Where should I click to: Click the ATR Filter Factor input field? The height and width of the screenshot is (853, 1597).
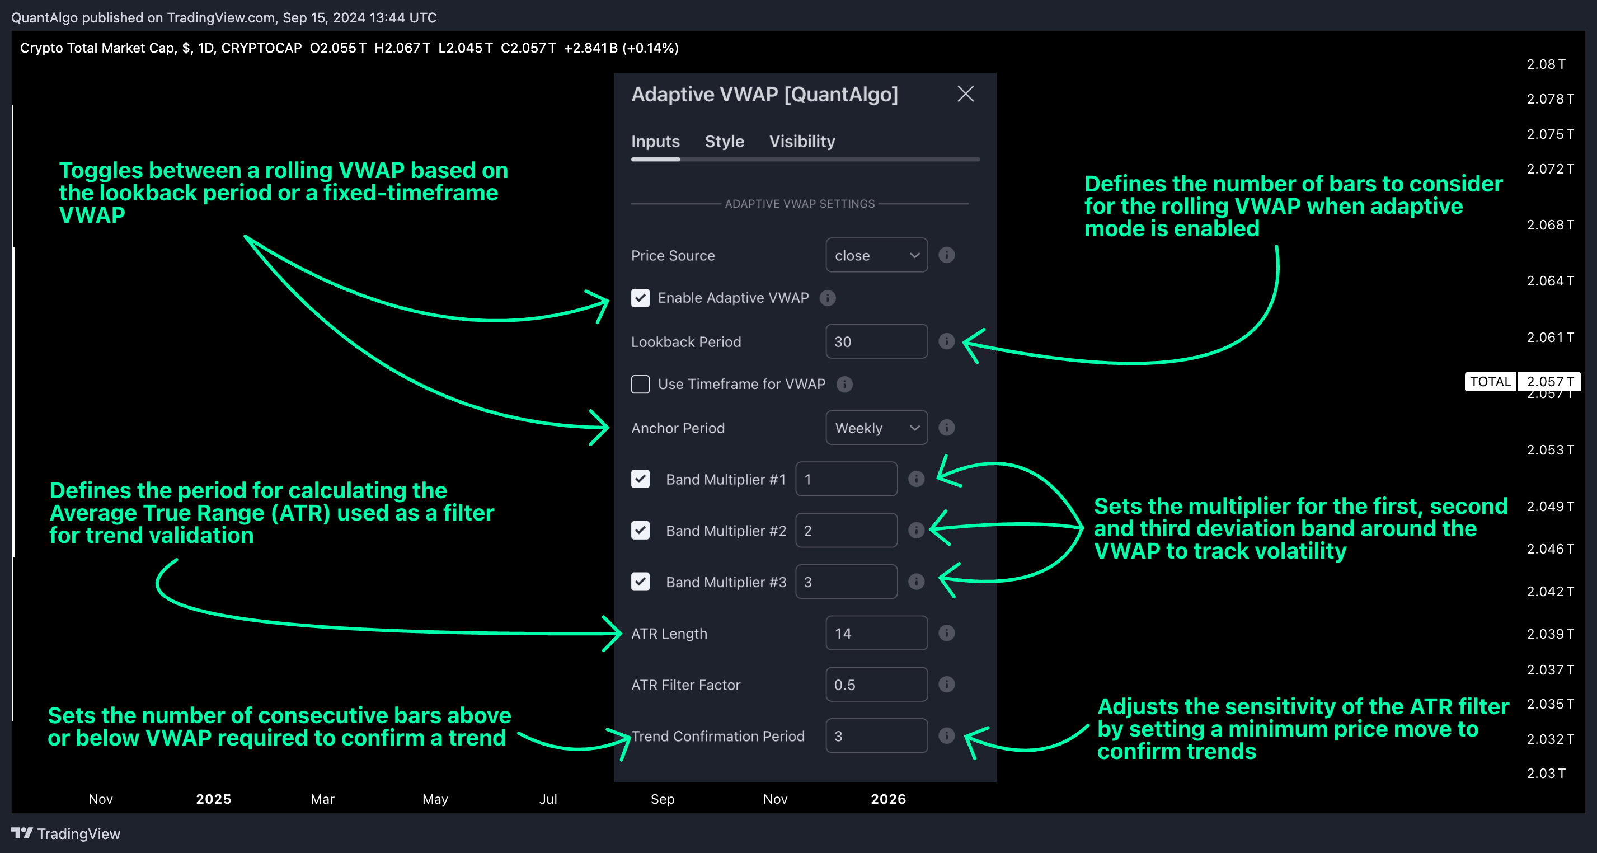pos(876,684)
